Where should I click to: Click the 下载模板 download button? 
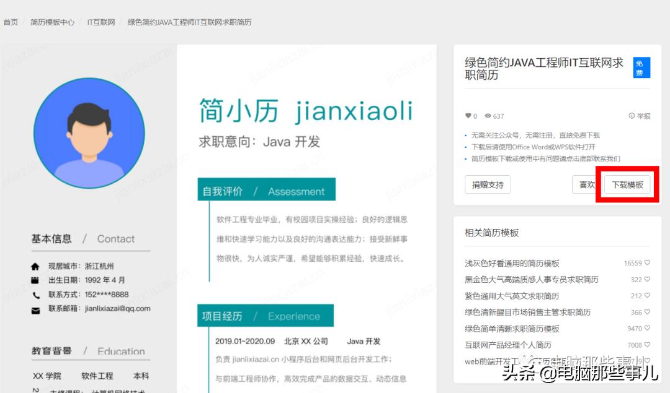[627, 184]
